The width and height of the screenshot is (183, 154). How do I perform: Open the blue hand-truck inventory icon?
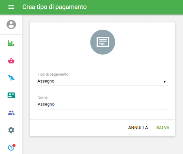(11, 78)
